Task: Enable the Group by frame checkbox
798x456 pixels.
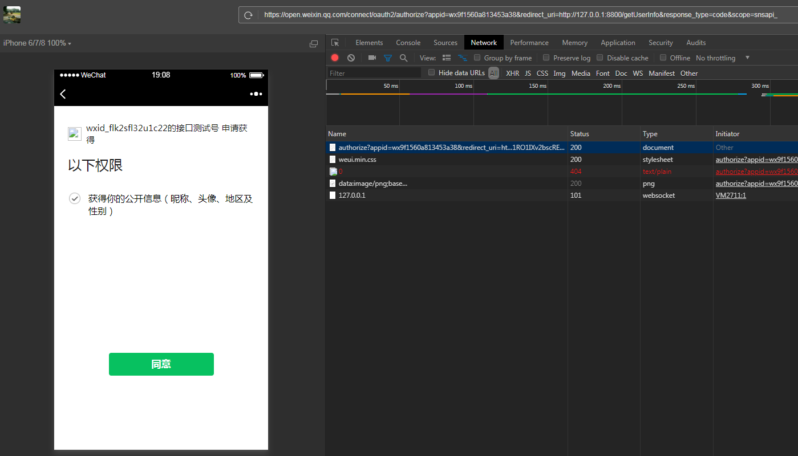Action: [x=477, y=58]
